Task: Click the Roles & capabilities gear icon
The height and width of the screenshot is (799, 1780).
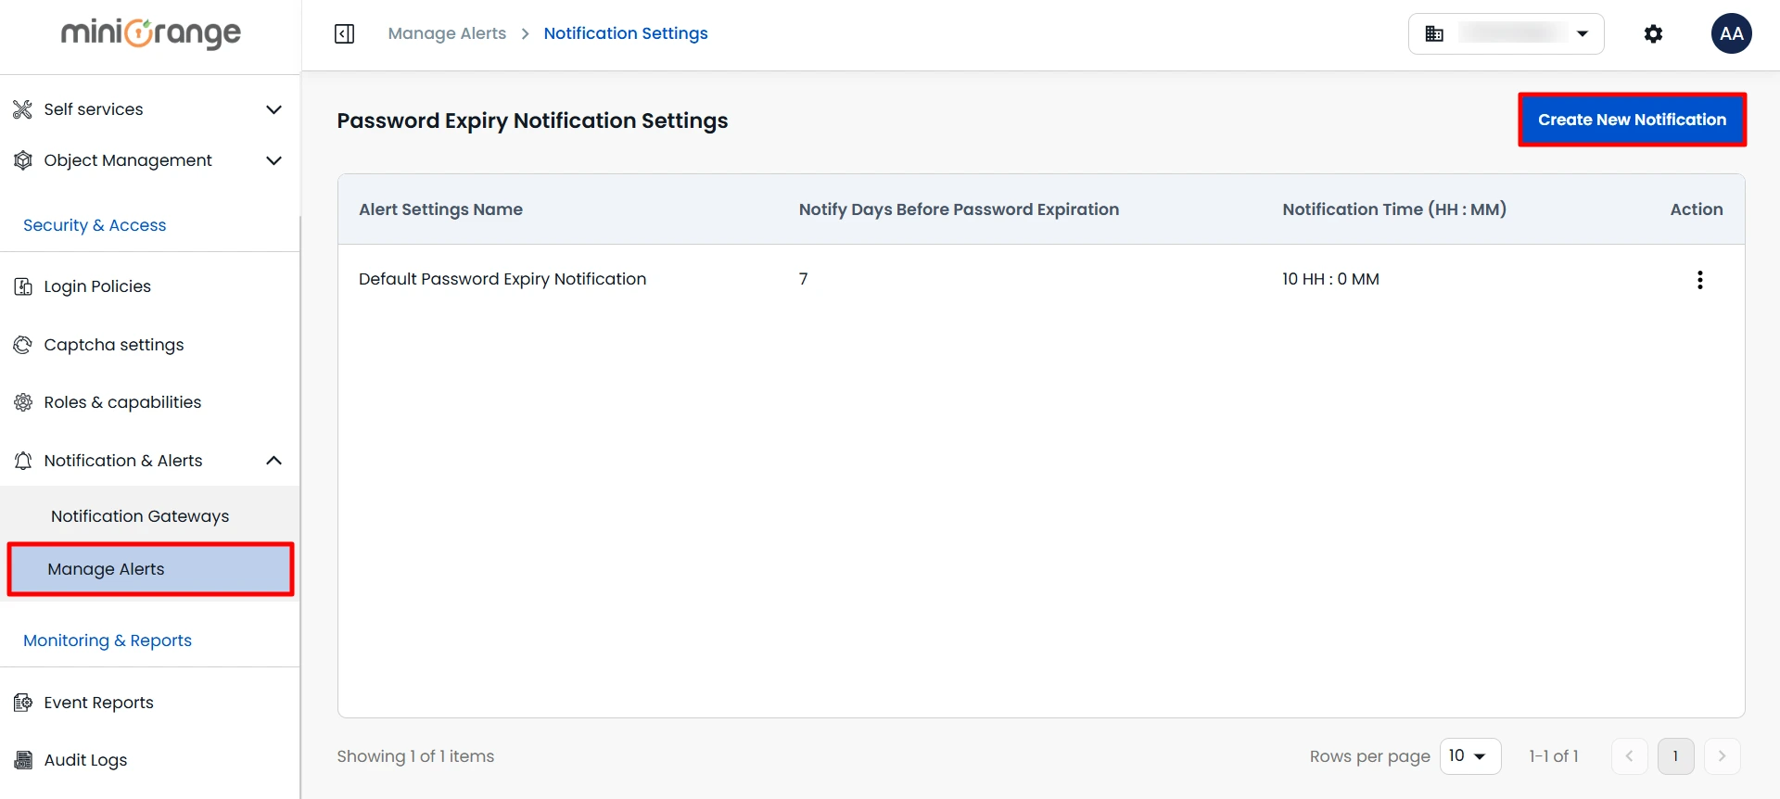Action: [23, 402]
